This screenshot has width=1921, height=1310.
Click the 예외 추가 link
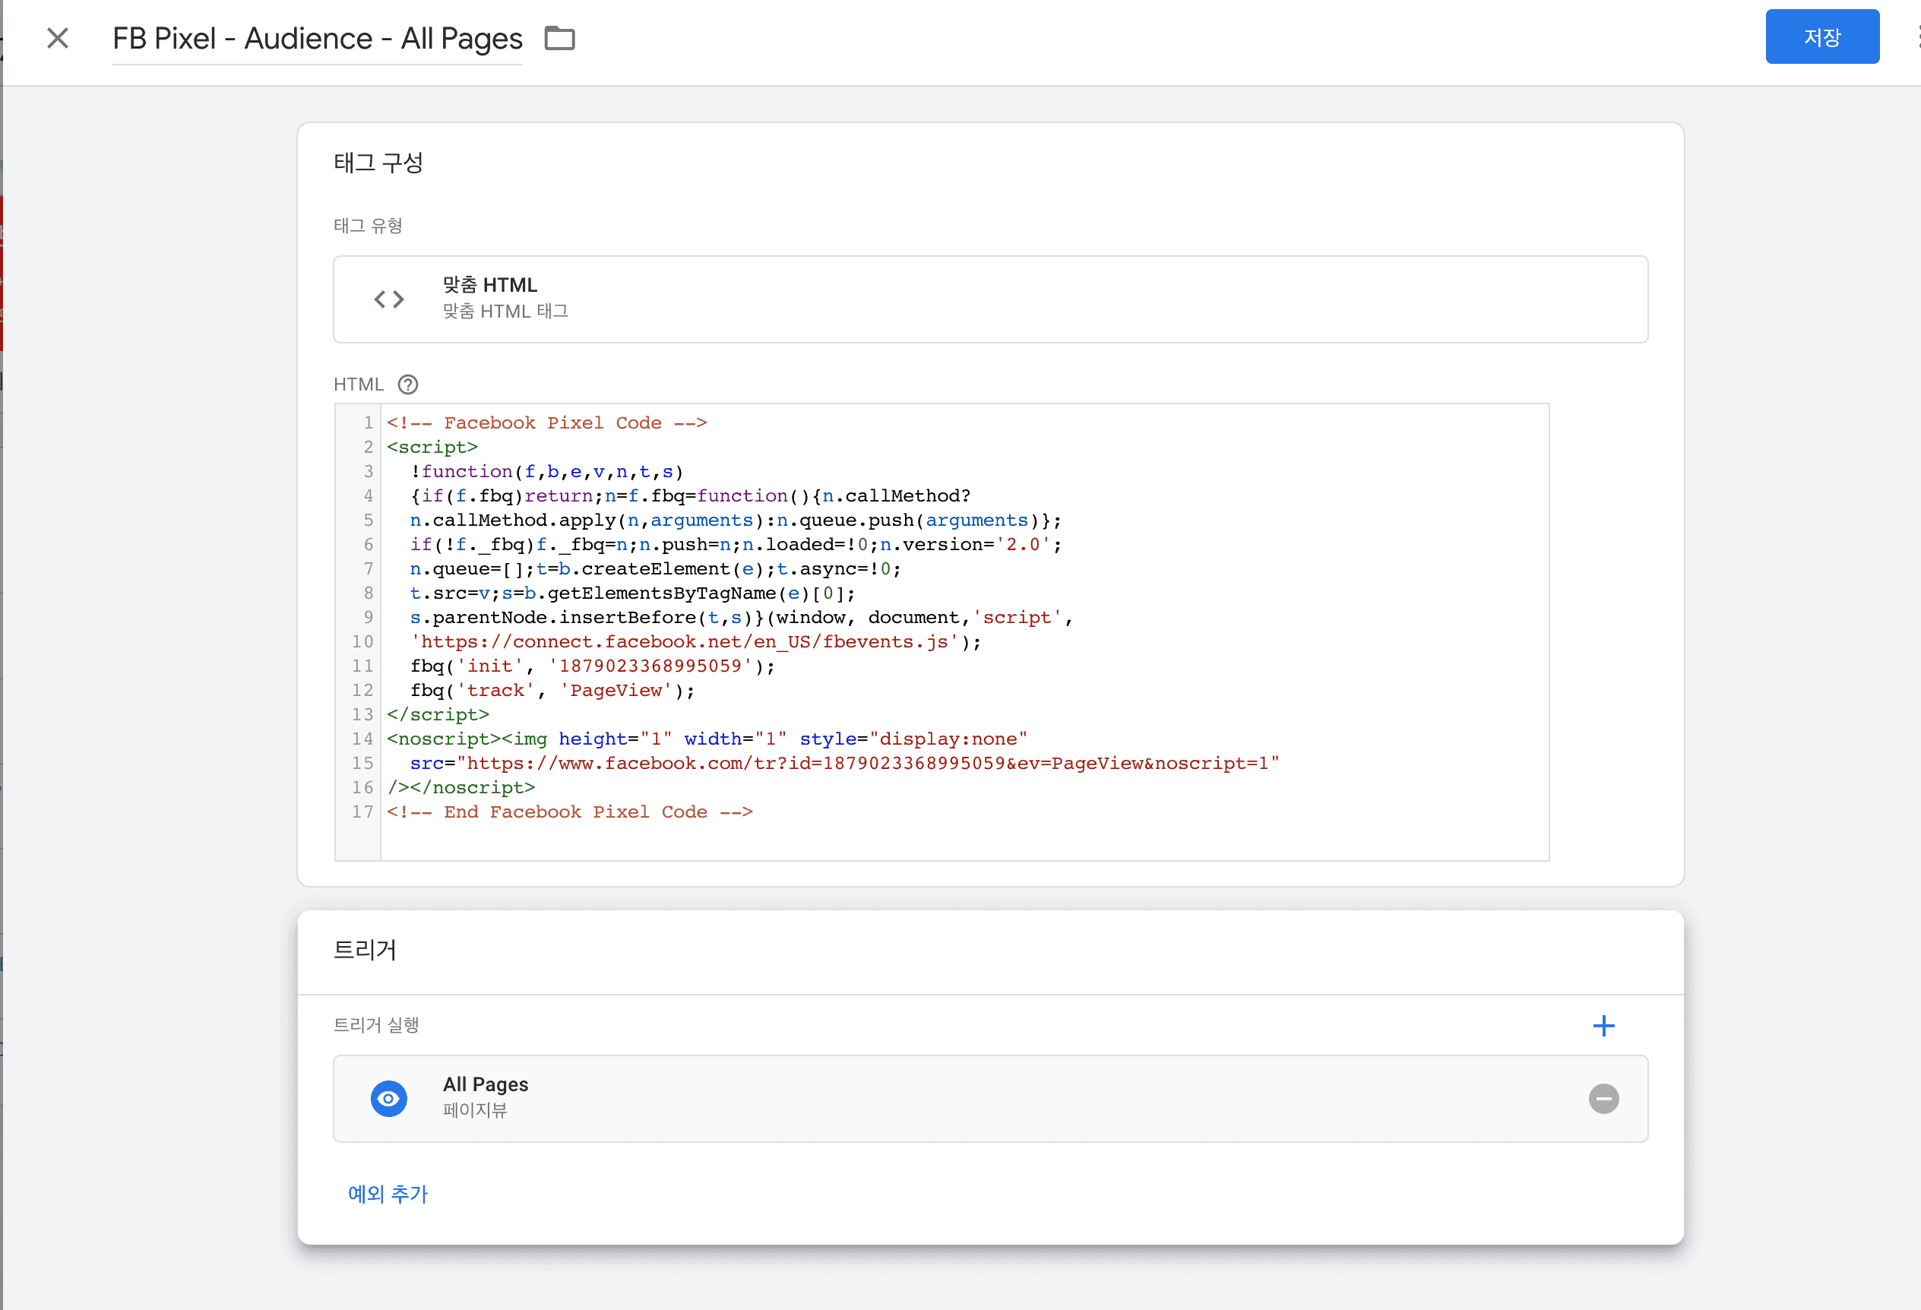tap(387, 1193)
